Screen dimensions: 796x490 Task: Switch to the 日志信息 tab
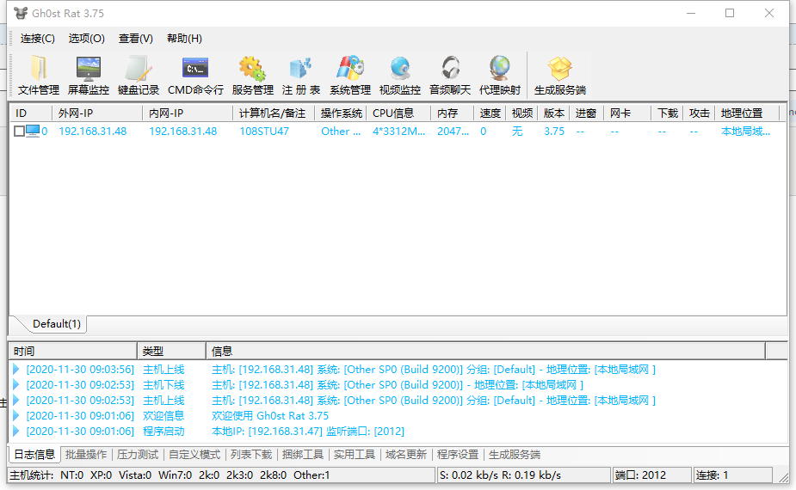tap(34, 455)
